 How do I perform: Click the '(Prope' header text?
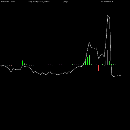66,2
